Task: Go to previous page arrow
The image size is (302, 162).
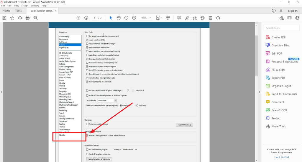Action: click(78, 18)
